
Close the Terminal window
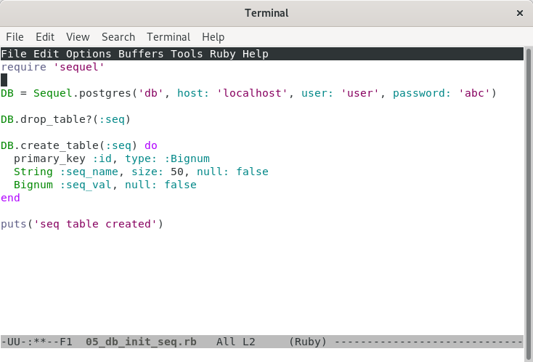(x=518, y=13)
